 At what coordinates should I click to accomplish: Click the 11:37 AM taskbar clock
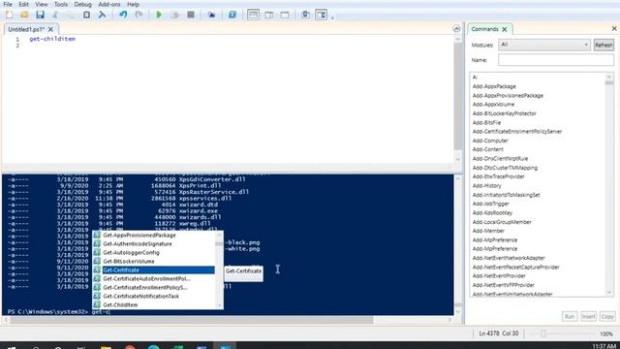point(604,346)
